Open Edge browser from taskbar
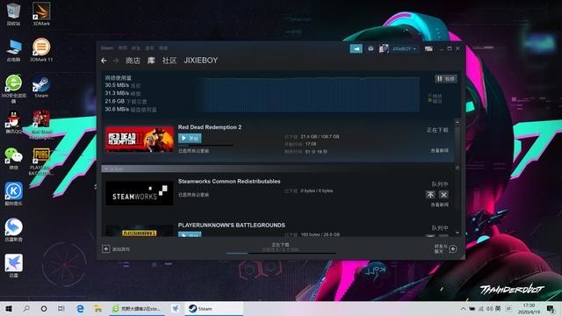 point(80,308)
